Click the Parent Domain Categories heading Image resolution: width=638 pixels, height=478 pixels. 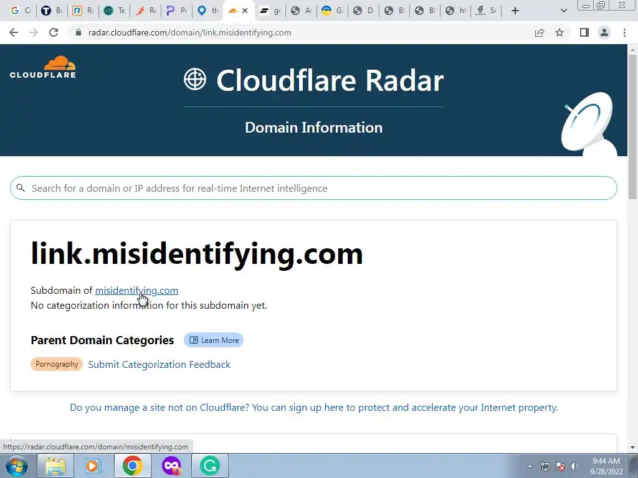tap(102, 340)
